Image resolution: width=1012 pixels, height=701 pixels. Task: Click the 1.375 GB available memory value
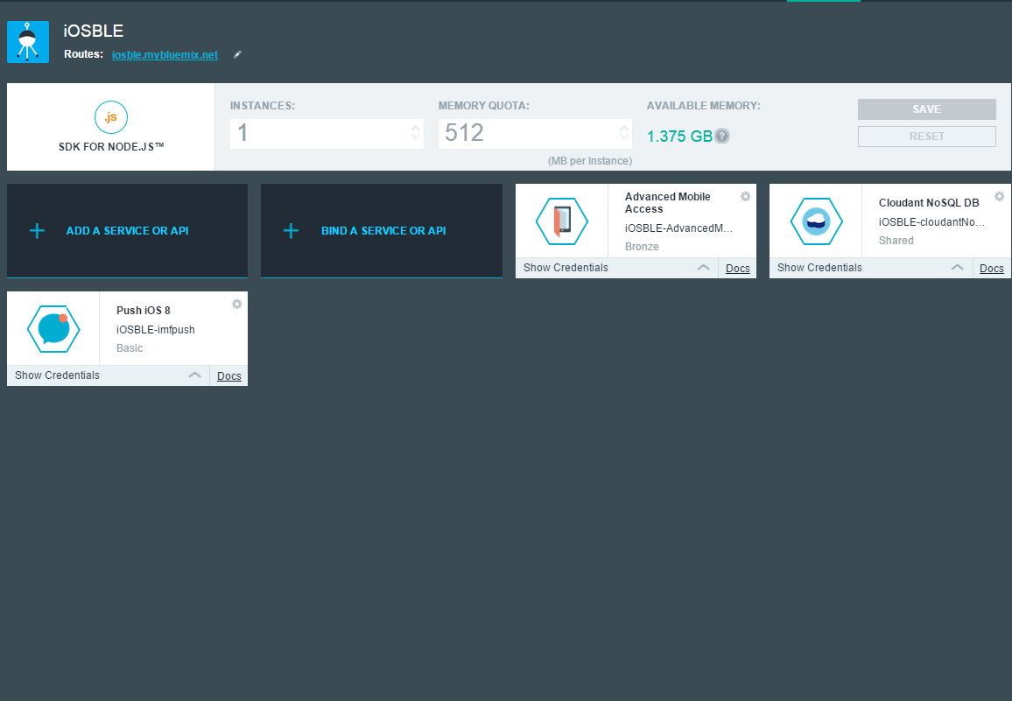[679, 137]
